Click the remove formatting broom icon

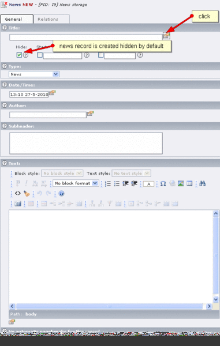tap(27, 194)
